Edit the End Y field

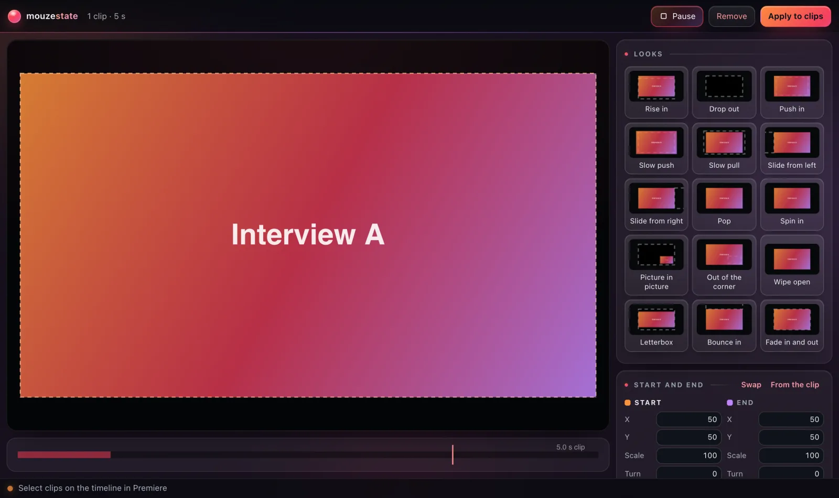pos(791,437)
